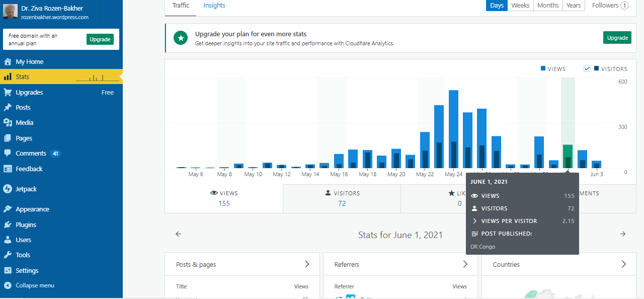Click the Settings sliders icon
This screenshot has width=644, height=299.
pyautogui.click(x=8, y=270)
